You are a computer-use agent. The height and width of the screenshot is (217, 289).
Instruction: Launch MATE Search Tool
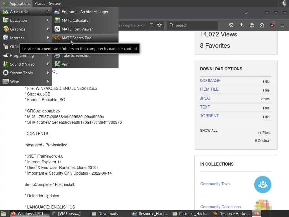point(85,38)
